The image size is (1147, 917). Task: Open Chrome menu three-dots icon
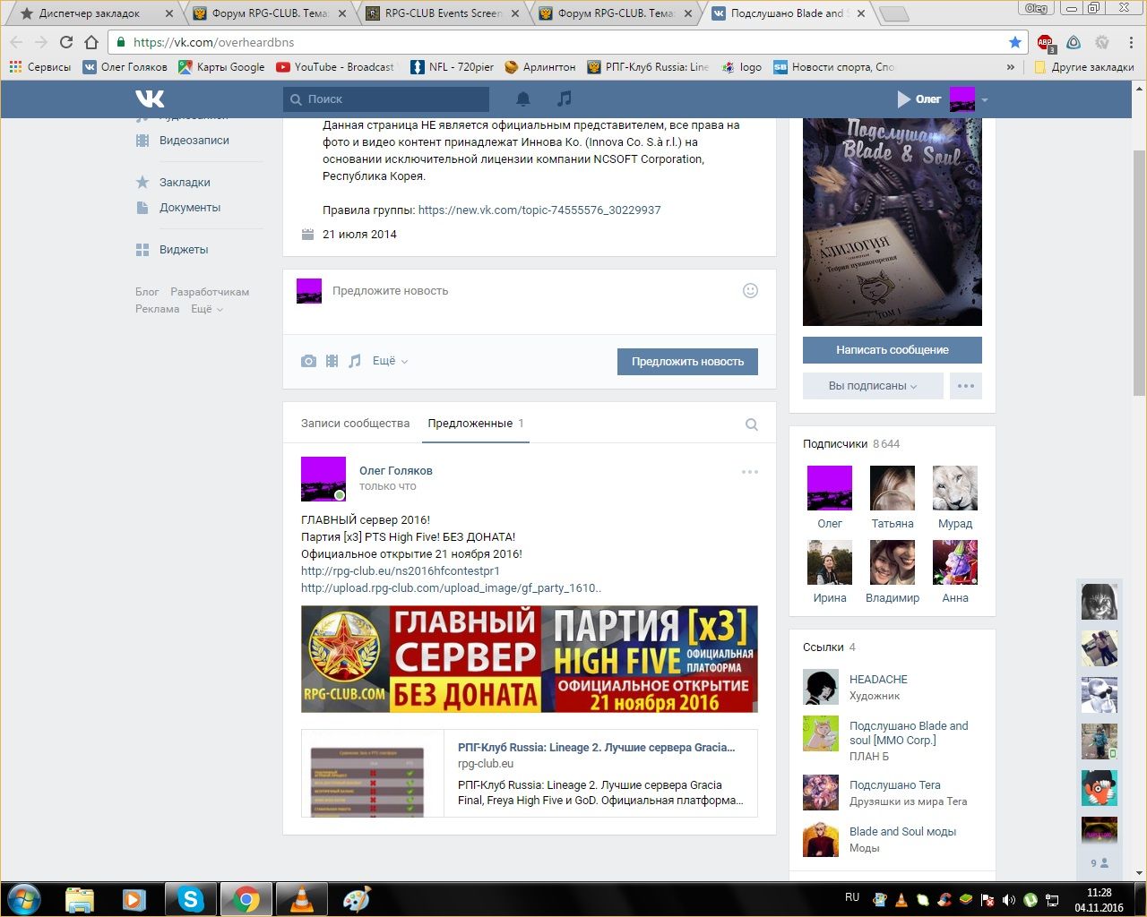click(x=1131, y=42)
